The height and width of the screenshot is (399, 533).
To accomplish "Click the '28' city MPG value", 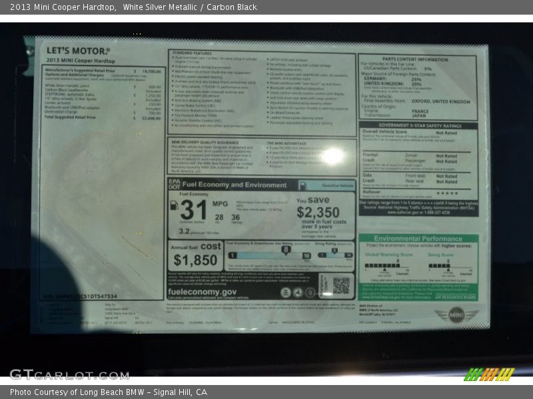I will point(219,217).
